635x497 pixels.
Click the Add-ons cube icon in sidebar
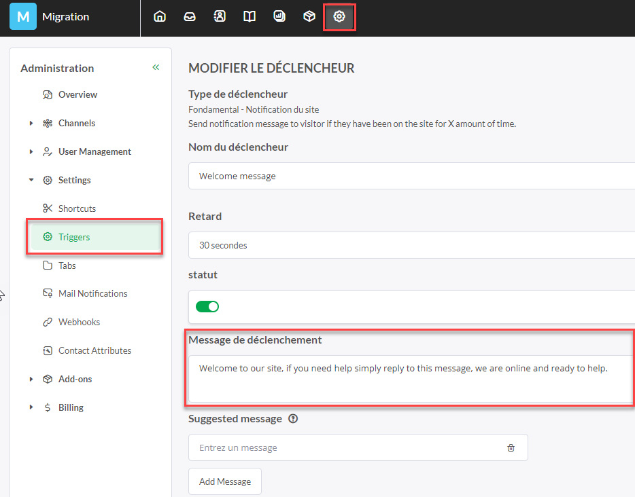48,380
